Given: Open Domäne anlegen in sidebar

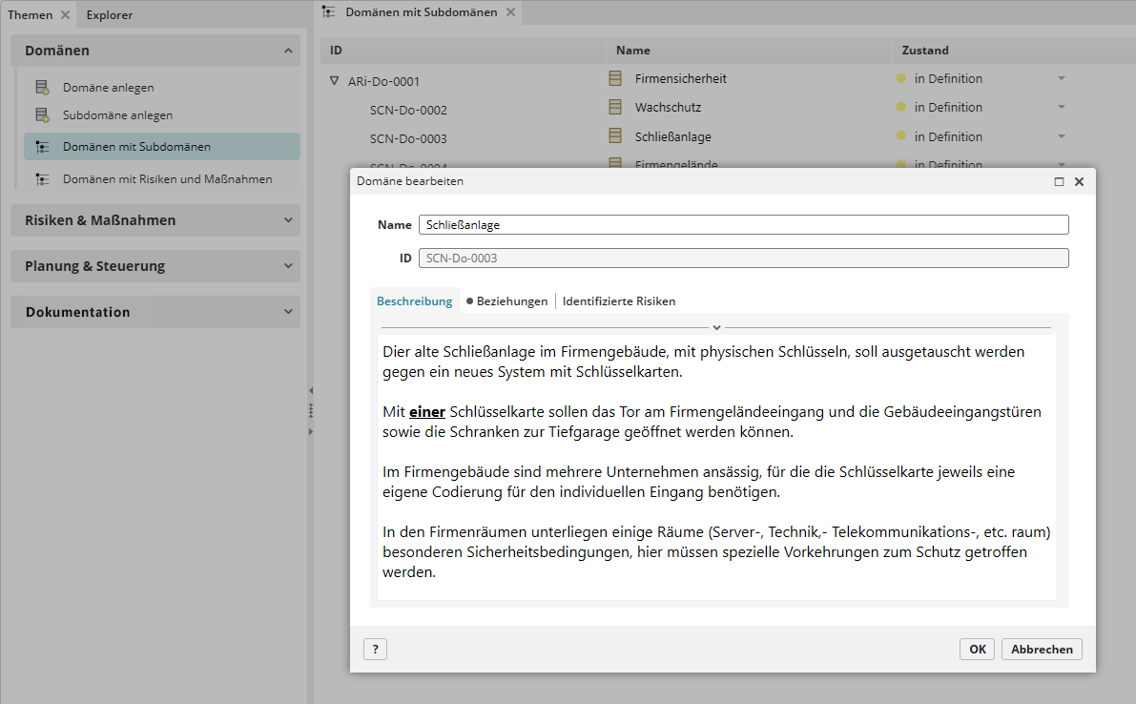Looking at the screenshot, I should click(x=108, y=88).
